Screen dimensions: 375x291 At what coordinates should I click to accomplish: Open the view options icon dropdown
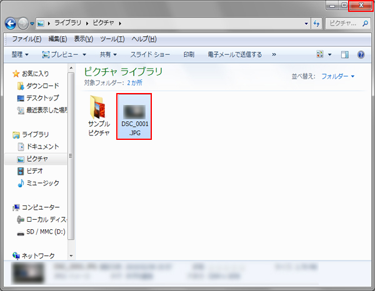[324, 55]
